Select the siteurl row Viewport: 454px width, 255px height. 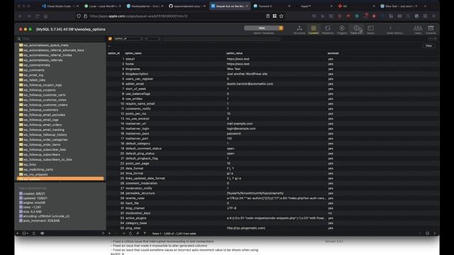272,59
